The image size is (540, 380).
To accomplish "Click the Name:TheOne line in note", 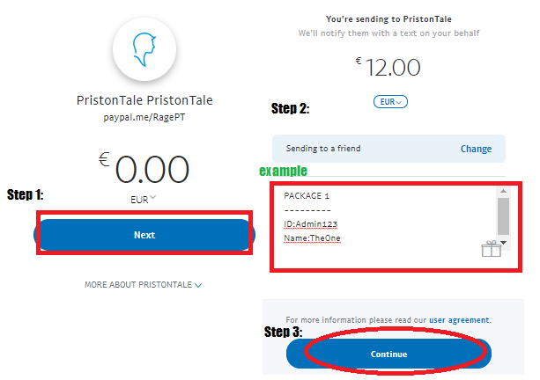I will (312, 238).
